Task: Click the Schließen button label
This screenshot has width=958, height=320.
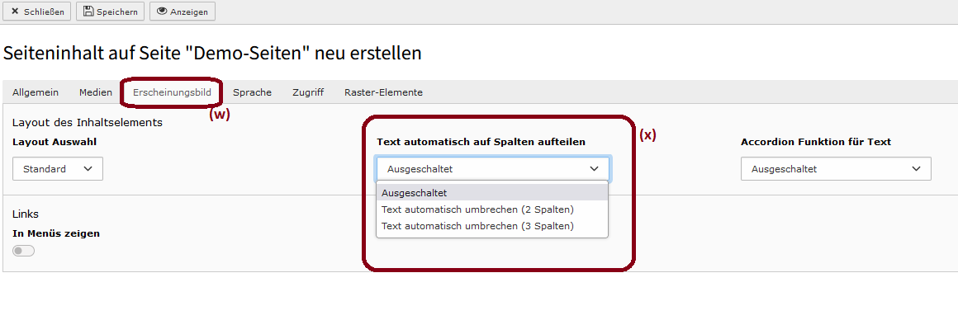Action: [44, 12]
